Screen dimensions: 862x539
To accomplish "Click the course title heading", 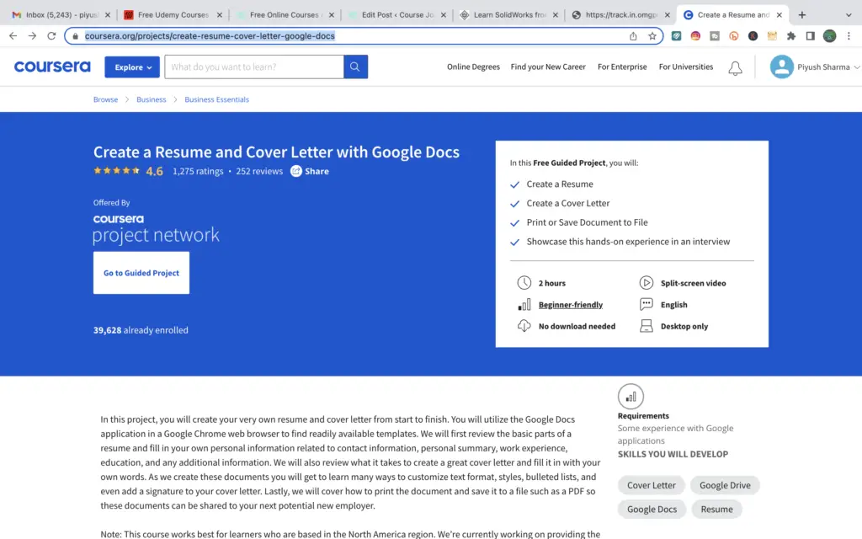I will point(276,152).
